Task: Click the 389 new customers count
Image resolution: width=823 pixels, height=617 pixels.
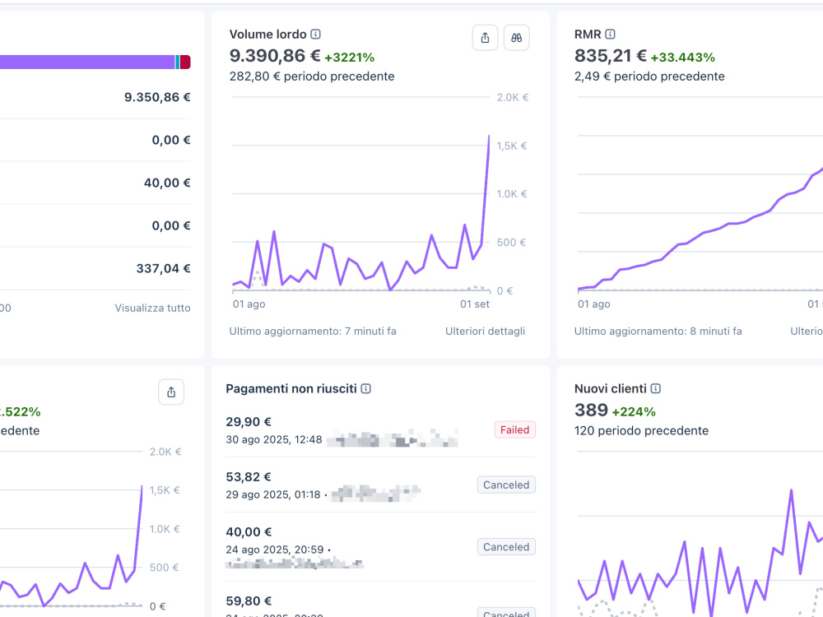Action: click(x=591, y=410)
